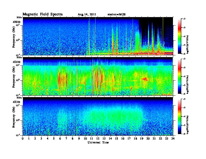Click the "station=MOS" label
This screenshot has width=206, height=159.
tap(117, 15)
